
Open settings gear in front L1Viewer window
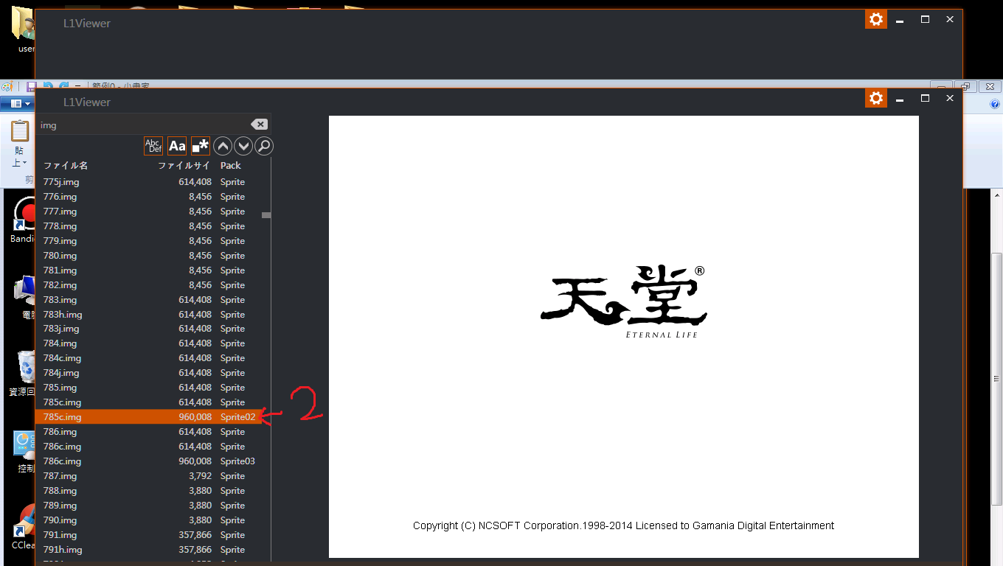[876, 98]
